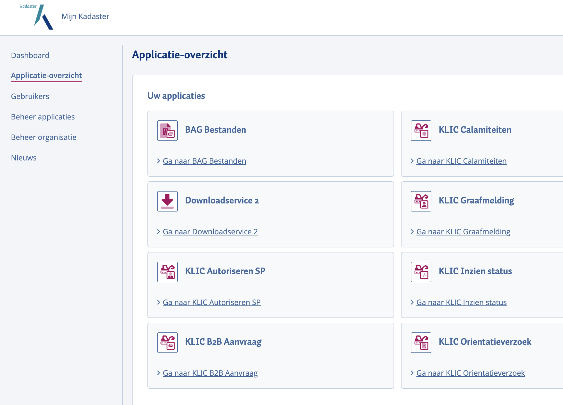563x405 pixels.
Task: Click the KLIC Calamiteiten card title
Action: [475, 130]
